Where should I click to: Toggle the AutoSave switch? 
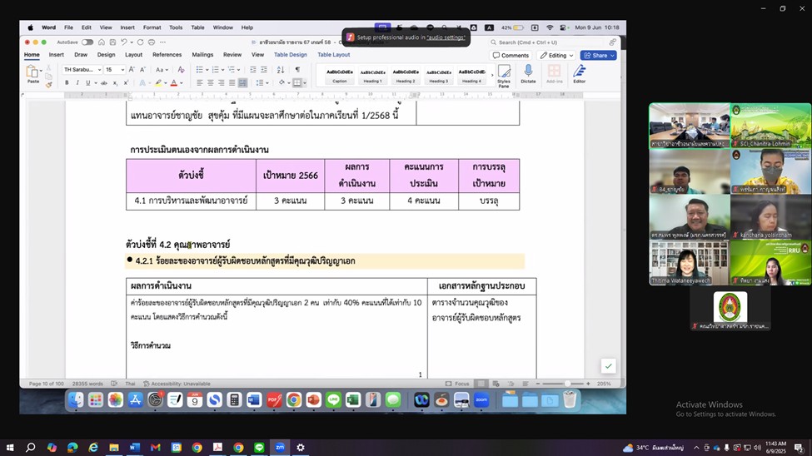(x=87, y=42)
